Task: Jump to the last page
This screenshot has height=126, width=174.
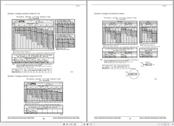Action: pyautogui.click(x=88, y=124)
